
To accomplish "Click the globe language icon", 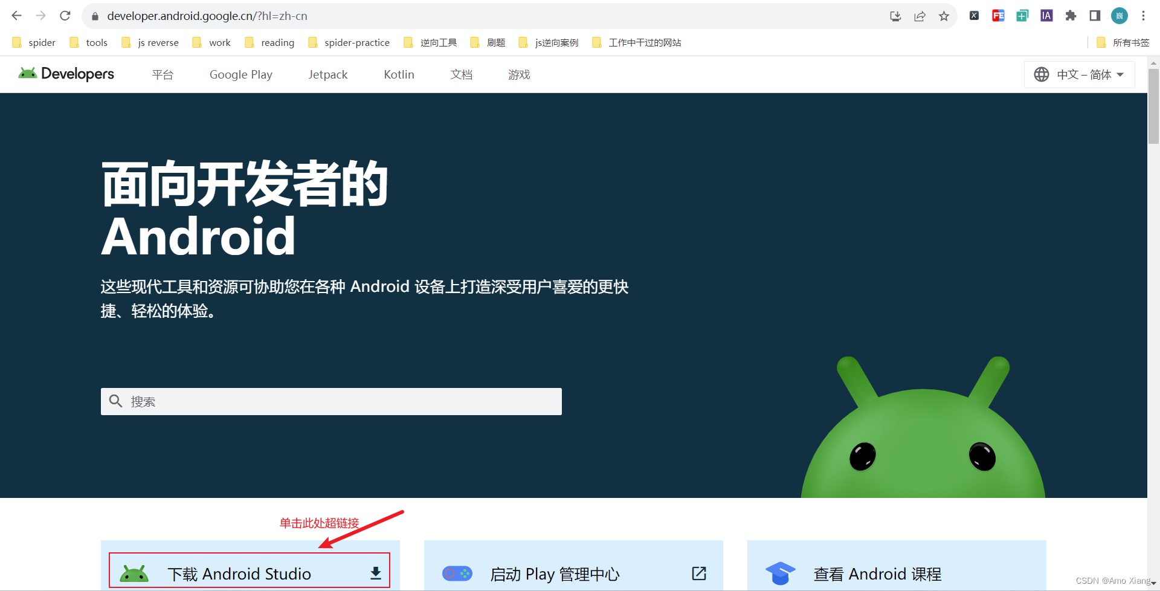I will pyautogui.click(x=1042, y=74).
